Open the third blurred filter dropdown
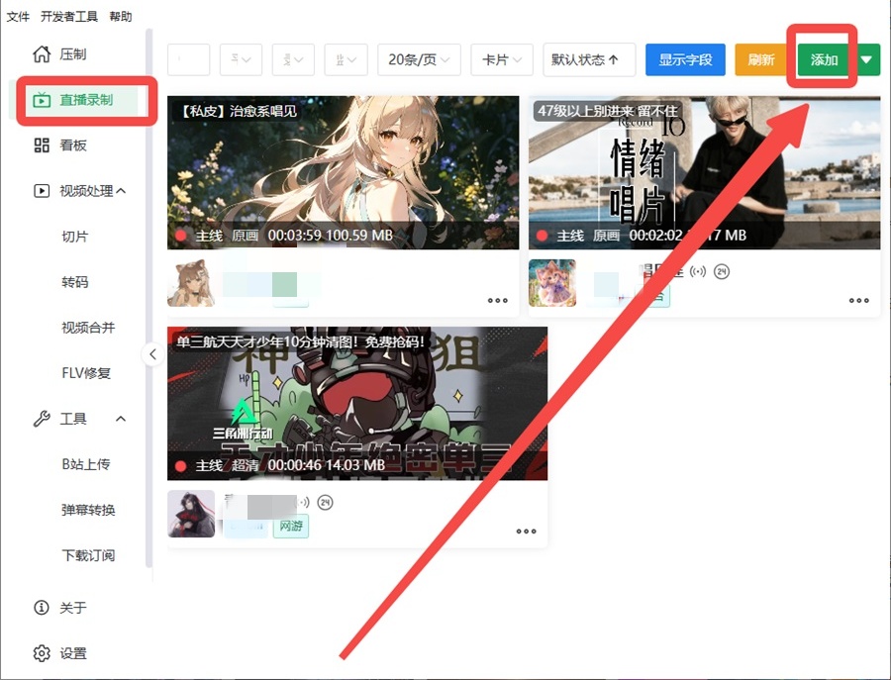Image resolution: width=891 pixels, height=680 pixels. tap(346, 59)
